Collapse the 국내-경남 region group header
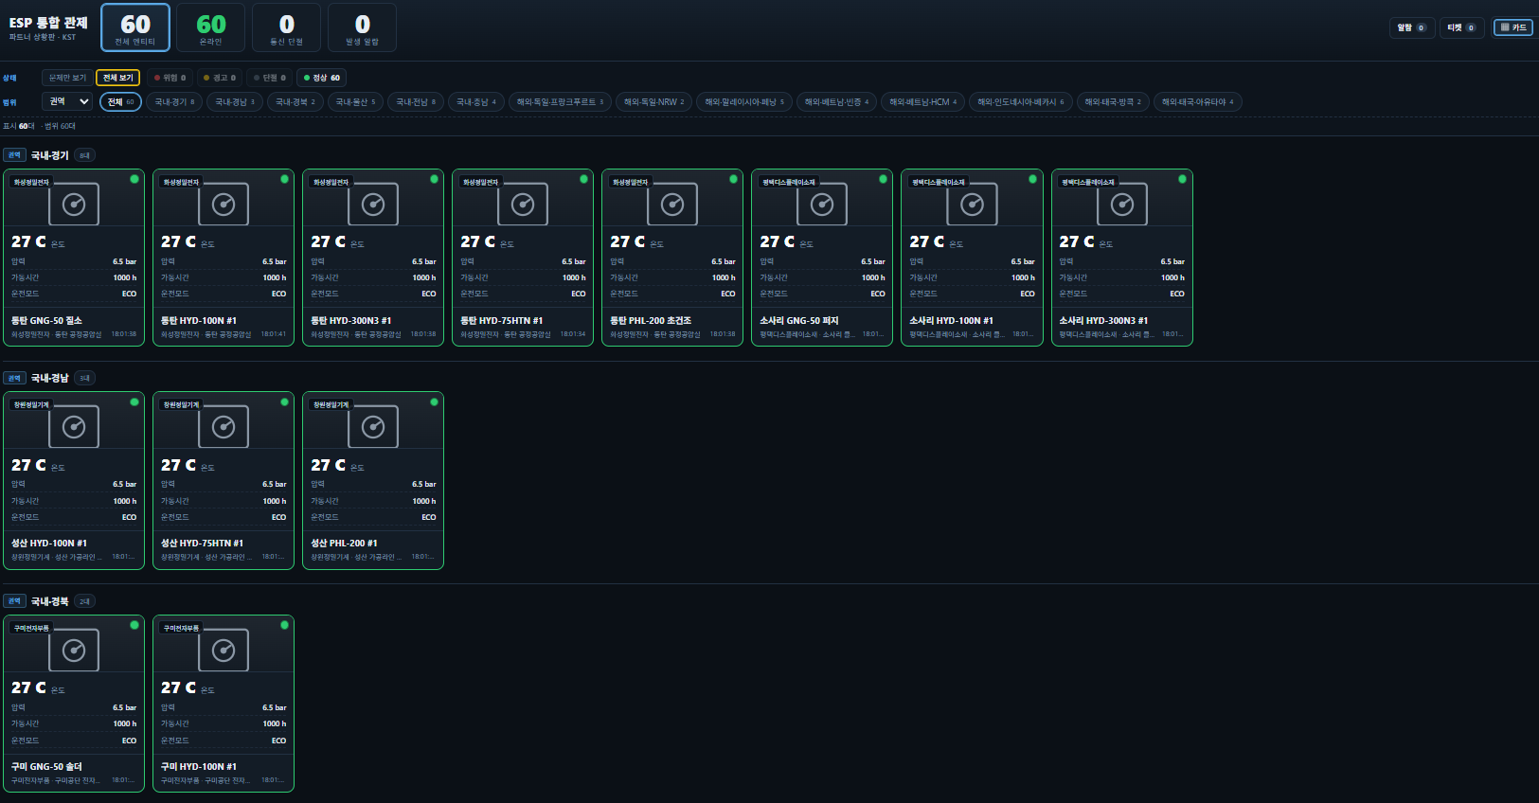This screenshot has height=803, width=1539. 49,378
